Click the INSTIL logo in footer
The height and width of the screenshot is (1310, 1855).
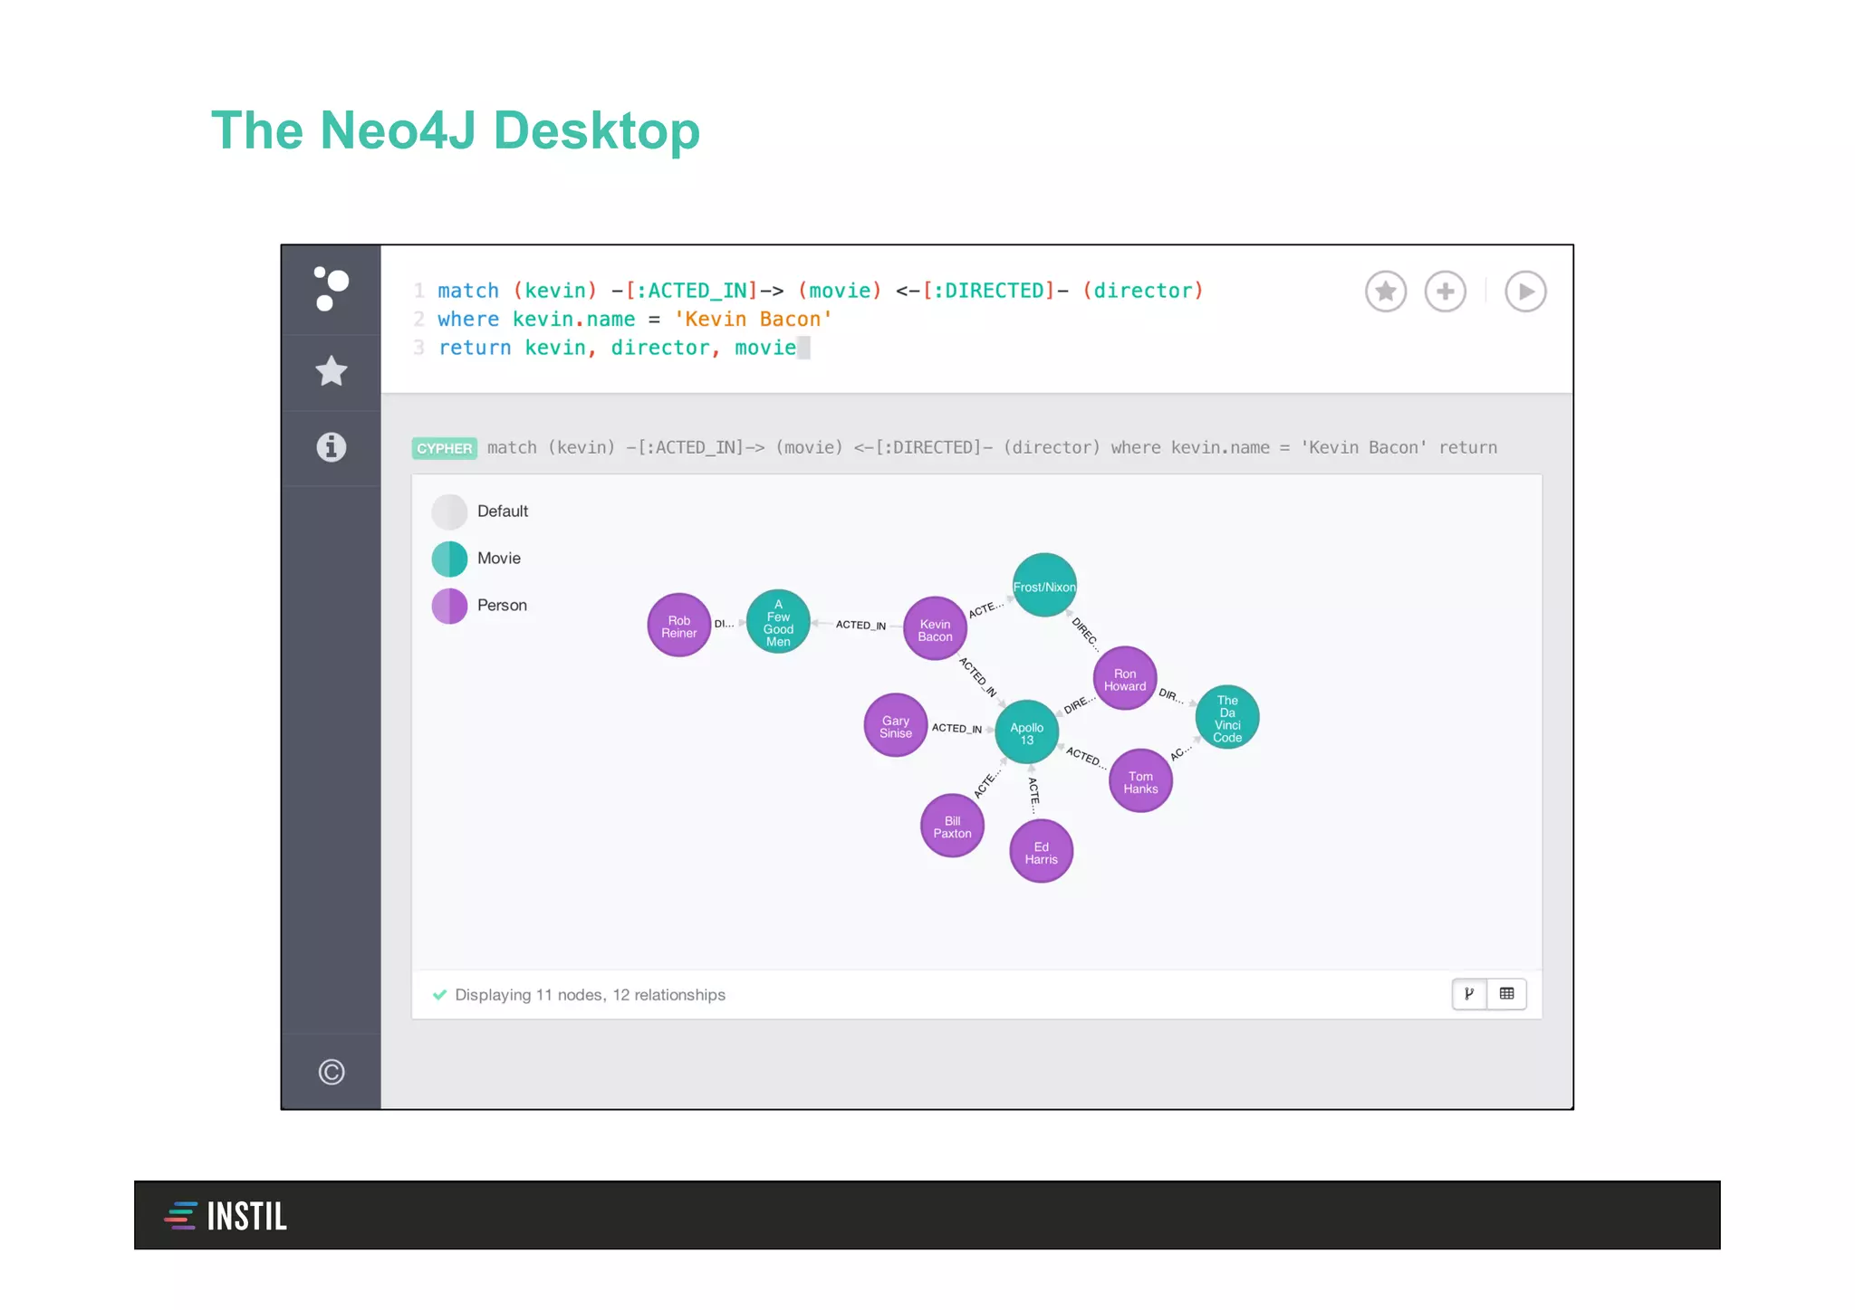click(226, 1216)
